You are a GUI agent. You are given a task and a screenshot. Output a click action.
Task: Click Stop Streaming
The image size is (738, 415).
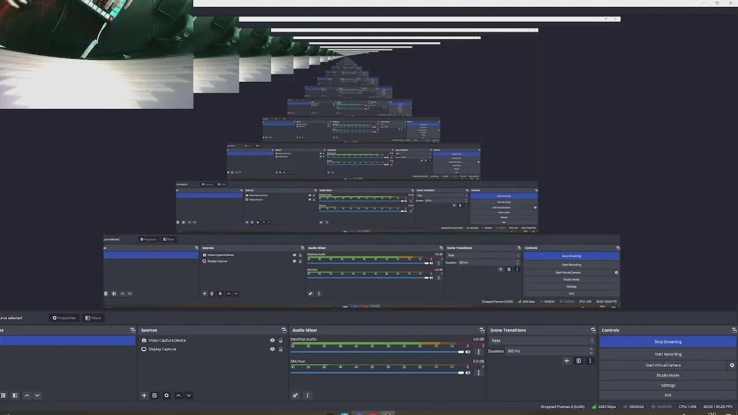click(668, 342)
